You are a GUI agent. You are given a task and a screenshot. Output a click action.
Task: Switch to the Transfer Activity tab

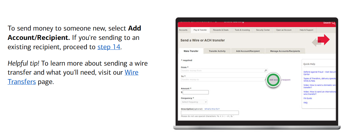(217, 51)
